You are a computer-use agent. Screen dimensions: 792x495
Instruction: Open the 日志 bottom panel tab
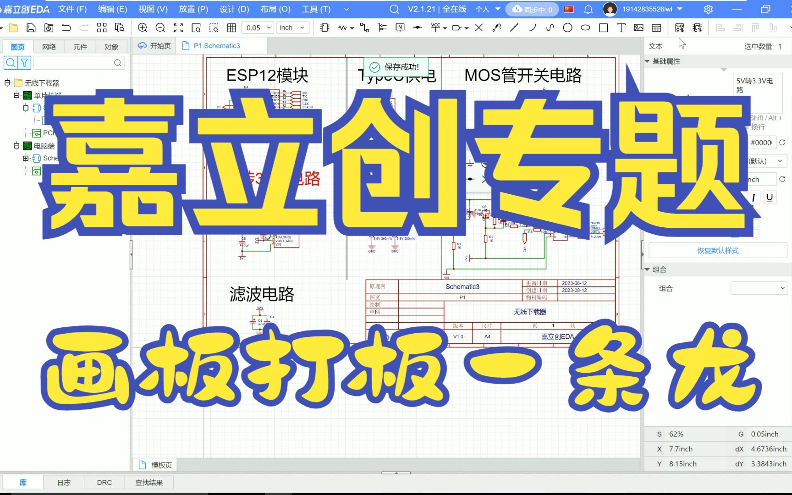[x=64, y=483]
